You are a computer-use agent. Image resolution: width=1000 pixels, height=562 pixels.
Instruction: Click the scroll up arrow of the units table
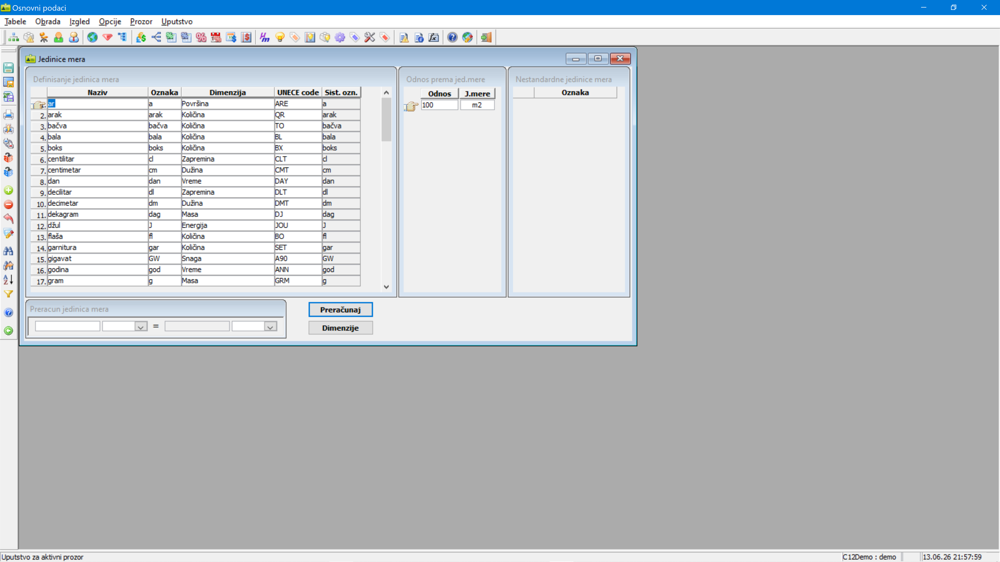386,92
